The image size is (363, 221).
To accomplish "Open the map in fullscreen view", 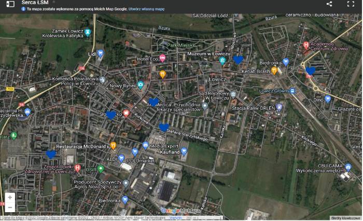I will pos(351,4).
